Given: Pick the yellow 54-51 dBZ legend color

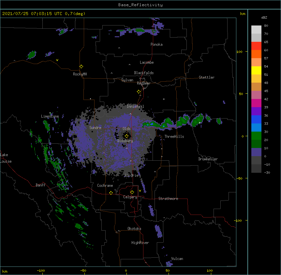Looking at the screenshot, I should coord(256,70).
